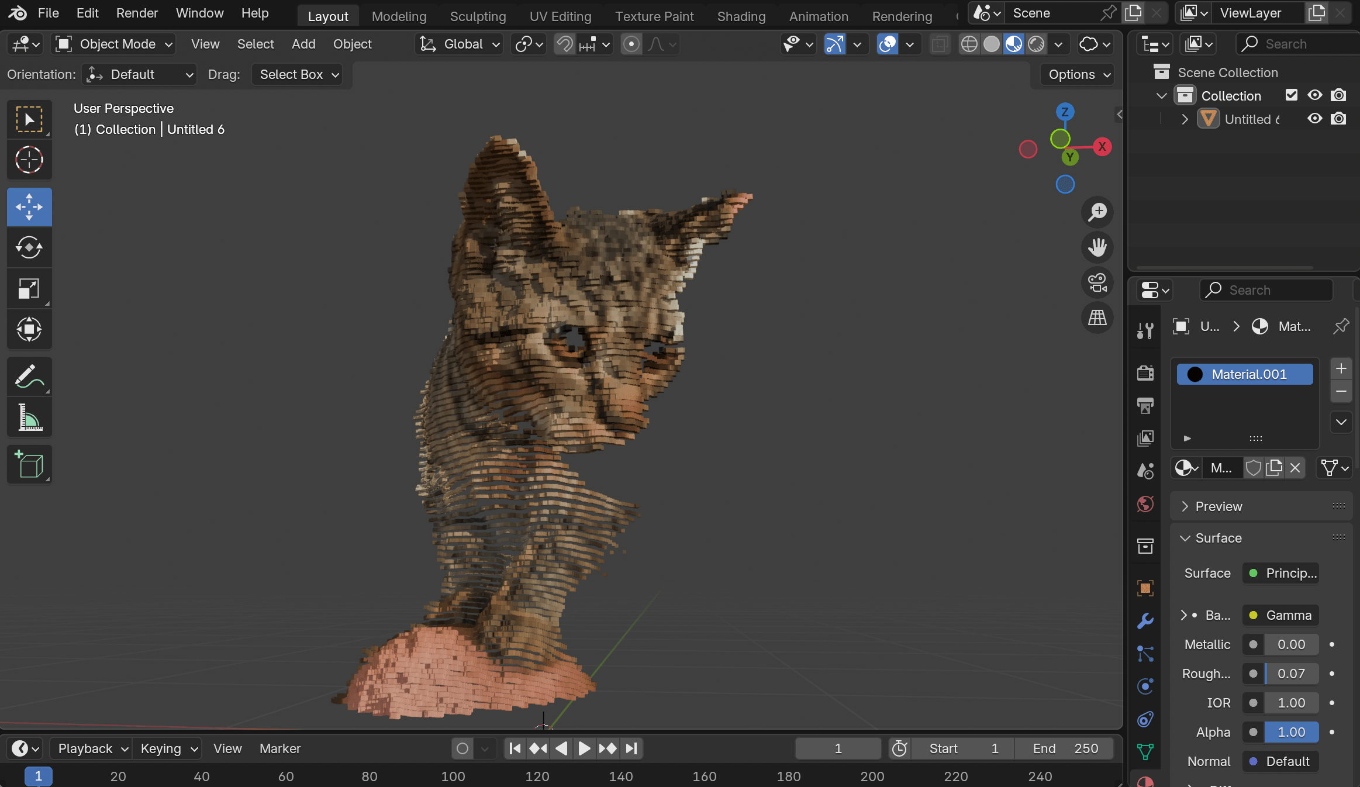Activate the Scale tool

[x=29, y=289]
